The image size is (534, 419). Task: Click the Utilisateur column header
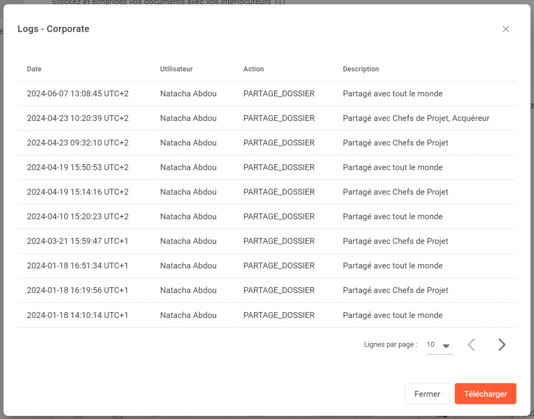click(x=176, y=69)
